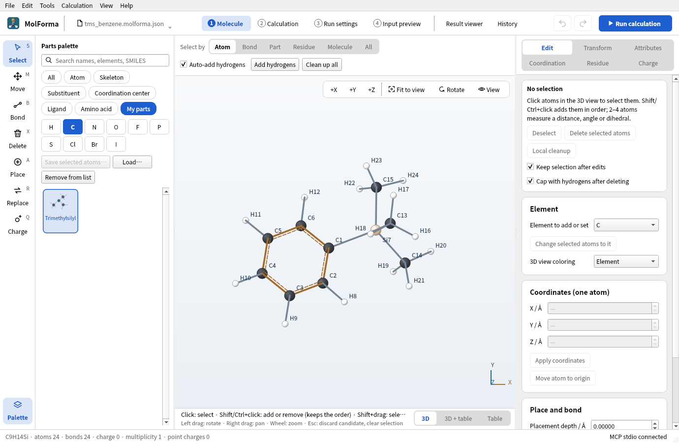Image resolution: width=679 pixels, height=443 pixels.
Task: Open the Load… parts menu
Action: coord(132,162)
